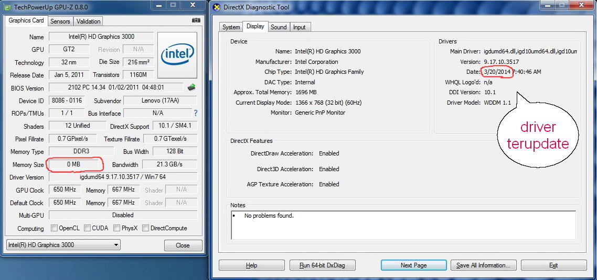Click the Bandwidth 21.3 GB/s field
This screenshot has height=280, width=597.
click(169, 164)
